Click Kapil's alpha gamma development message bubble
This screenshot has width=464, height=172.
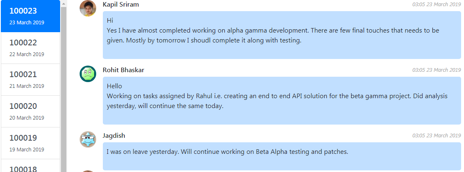point(282,35)
